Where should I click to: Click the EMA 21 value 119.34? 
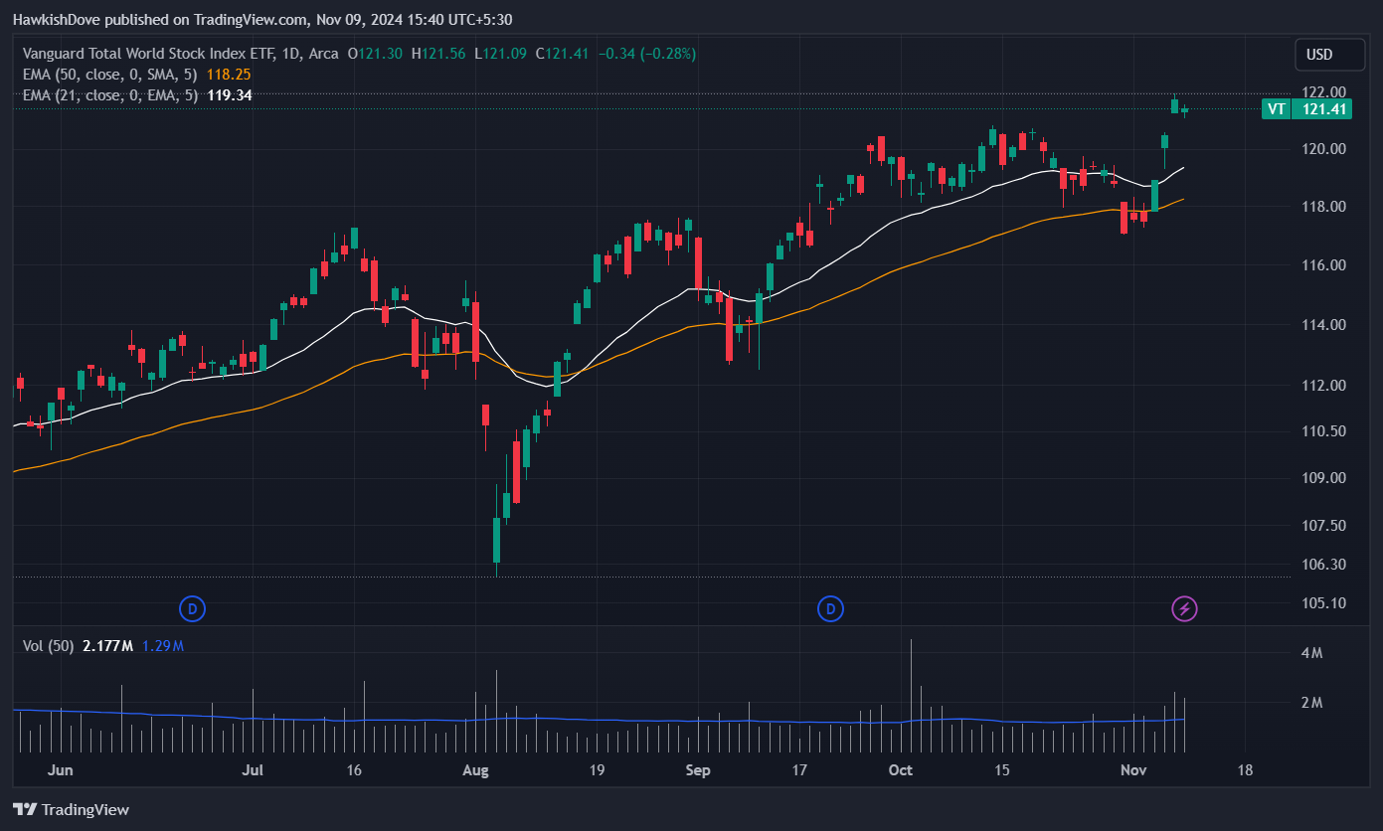[229, 95]
